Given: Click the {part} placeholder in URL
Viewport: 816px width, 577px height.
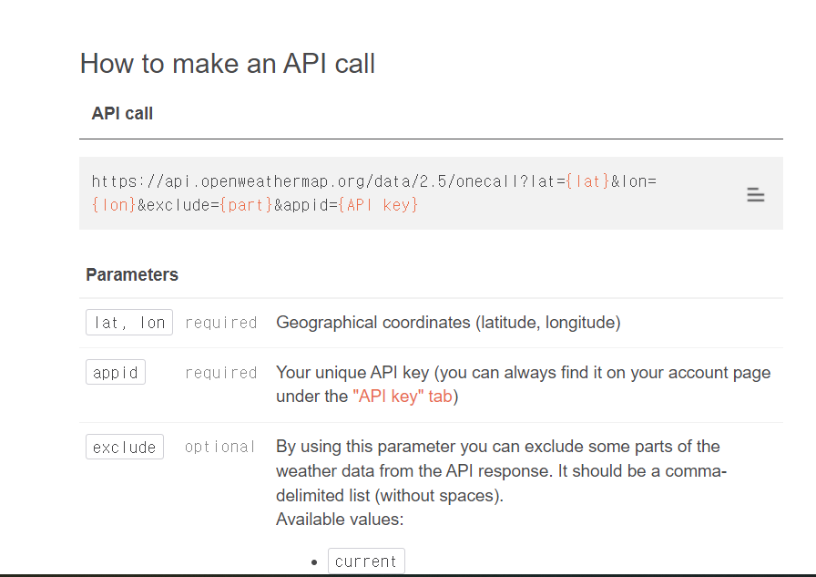Looking at the screenshot, I should [246, 205].
